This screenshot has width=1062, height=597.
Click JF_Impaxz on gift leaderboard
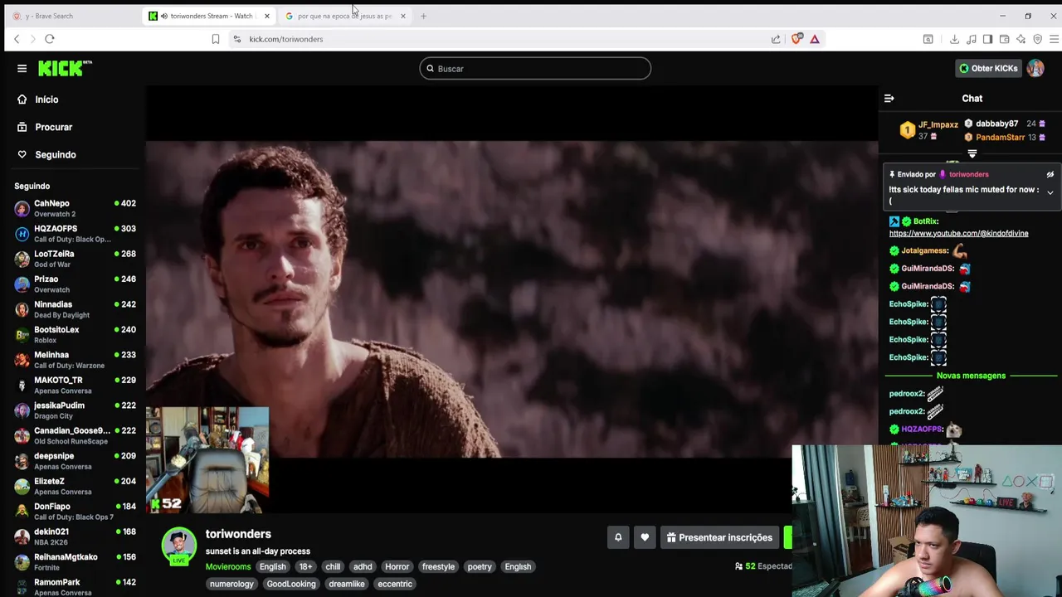938,124
